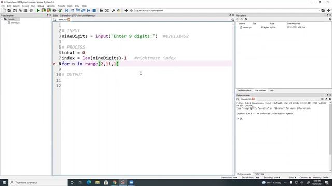
Task: Open the Run menu
Action: (33, 6)
